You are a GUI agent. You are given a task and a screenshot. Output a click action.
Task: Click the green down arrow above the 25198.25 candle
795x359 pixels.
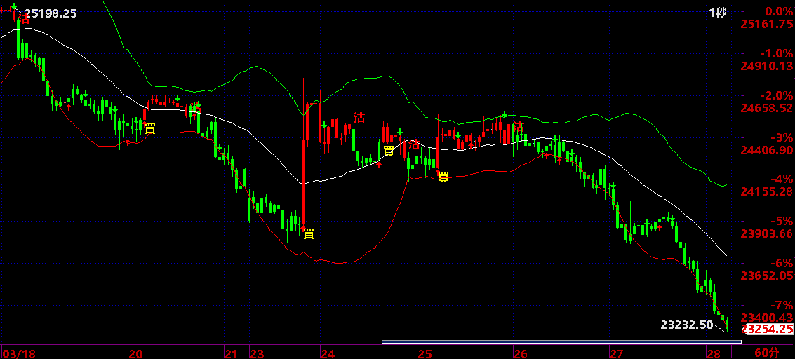pyautogui.click(x=13, y=6)
